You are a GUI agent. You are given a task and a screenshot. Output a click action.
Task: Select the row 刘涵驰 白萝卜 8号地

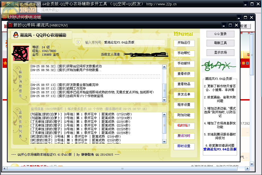81,114
